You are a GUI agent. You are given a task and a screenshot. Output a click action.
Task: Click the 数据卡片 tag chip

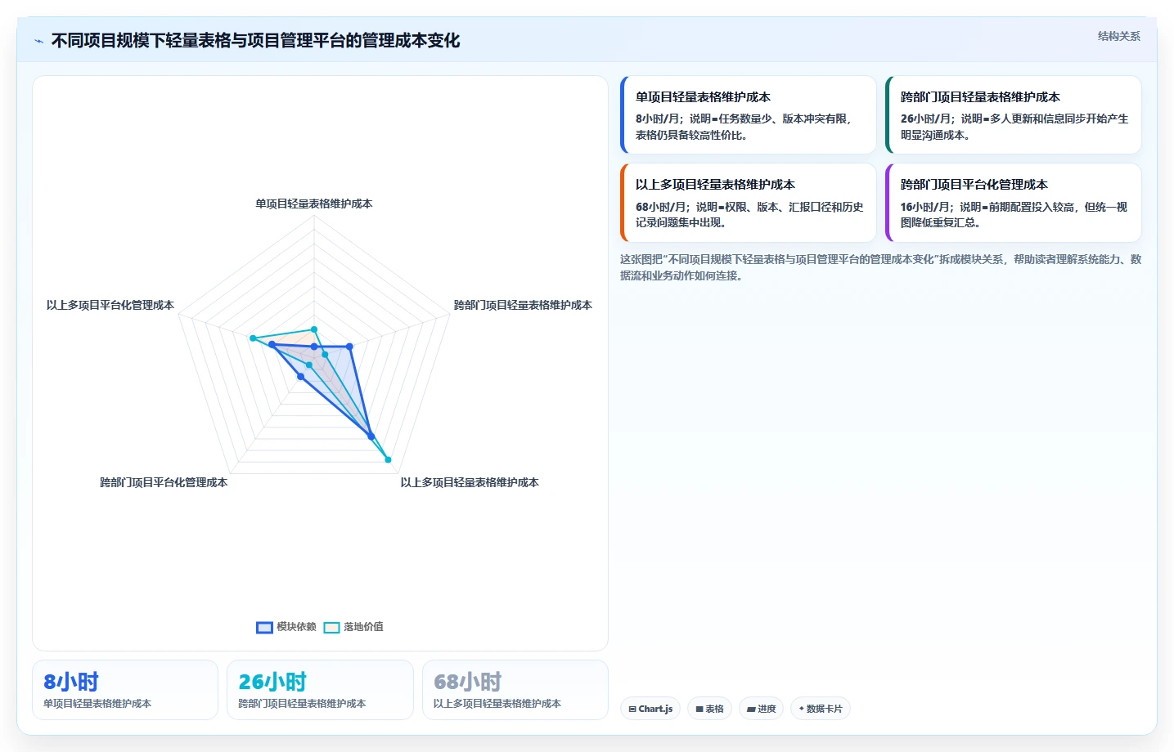point(821,709)
